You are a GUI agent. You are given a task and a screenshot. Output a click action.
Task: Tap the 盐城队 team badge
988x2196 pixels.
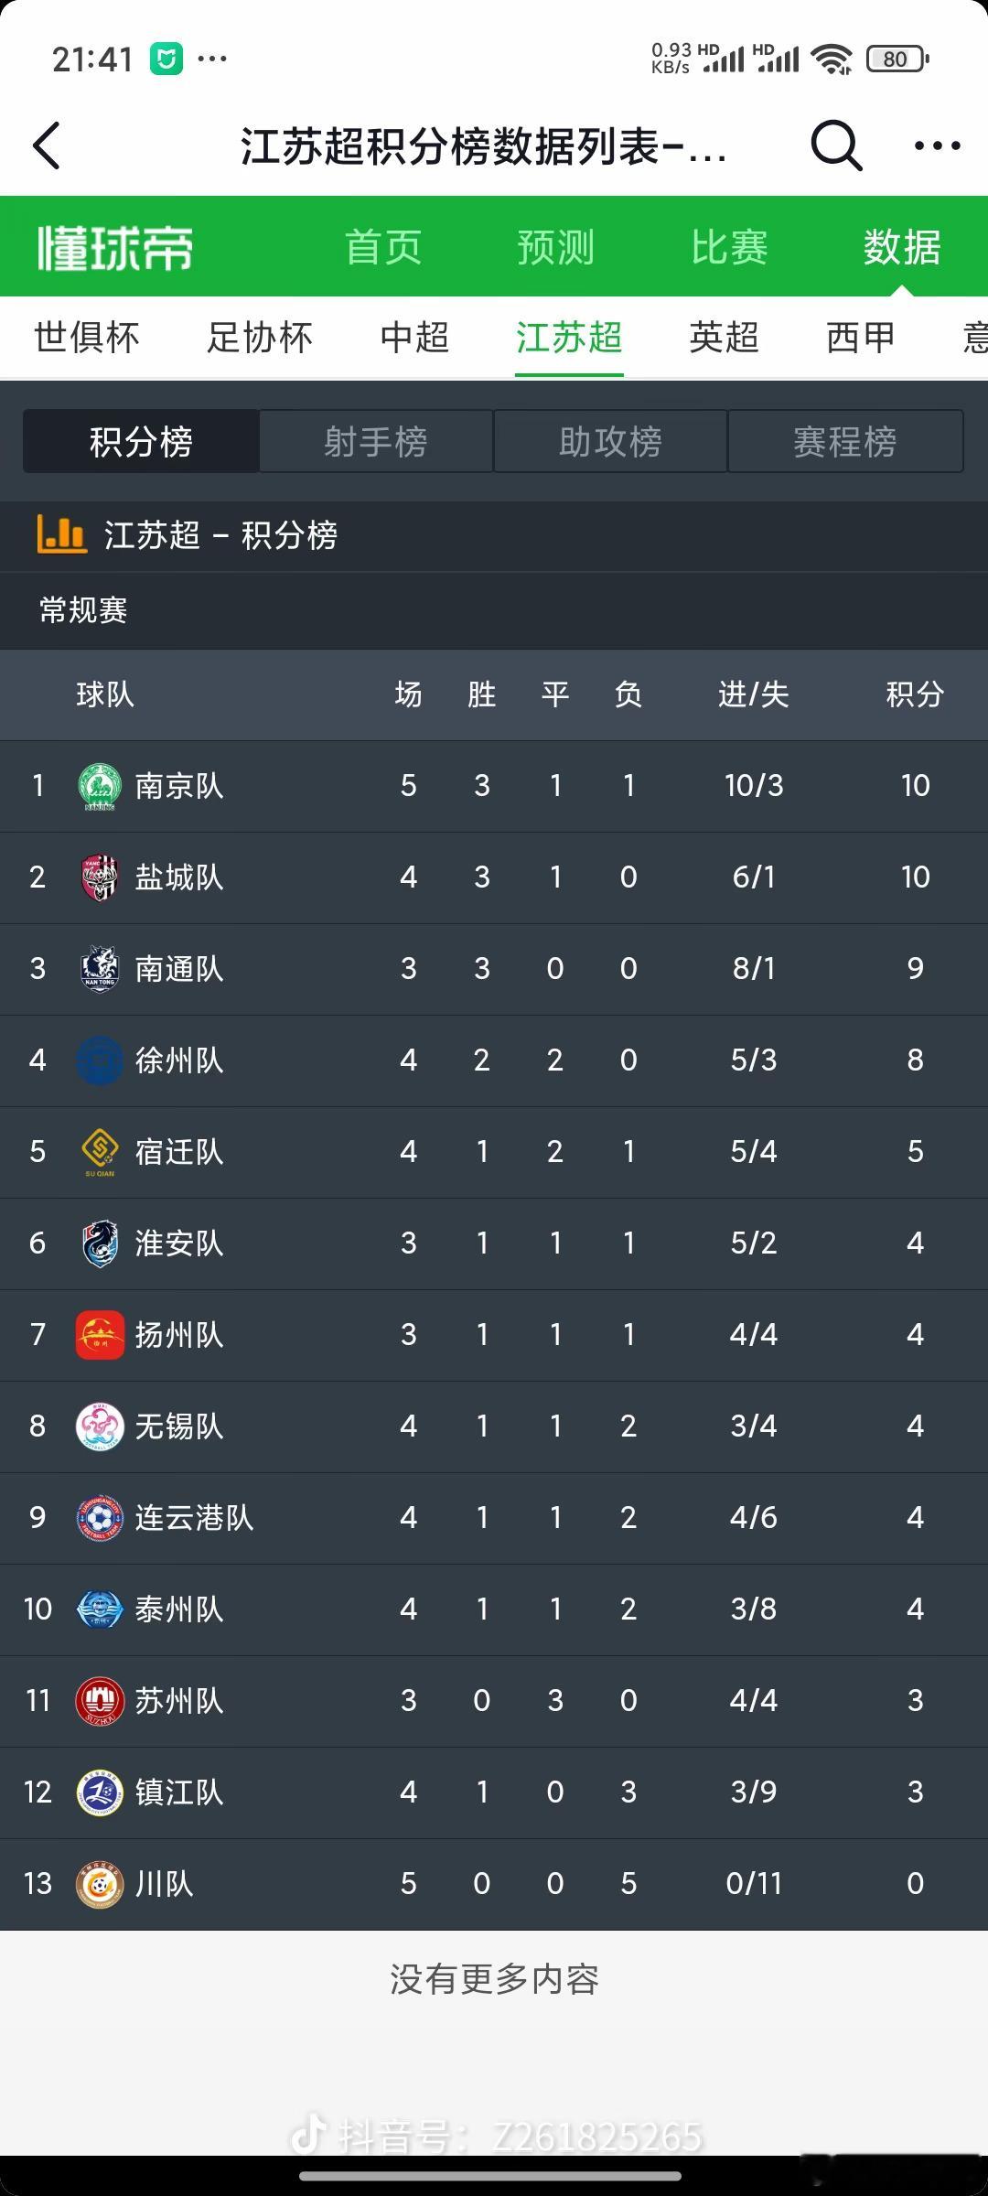[x=100, y=877]
